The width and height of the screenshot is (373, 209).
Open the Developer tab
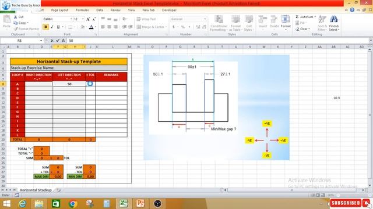pos(169,10)
